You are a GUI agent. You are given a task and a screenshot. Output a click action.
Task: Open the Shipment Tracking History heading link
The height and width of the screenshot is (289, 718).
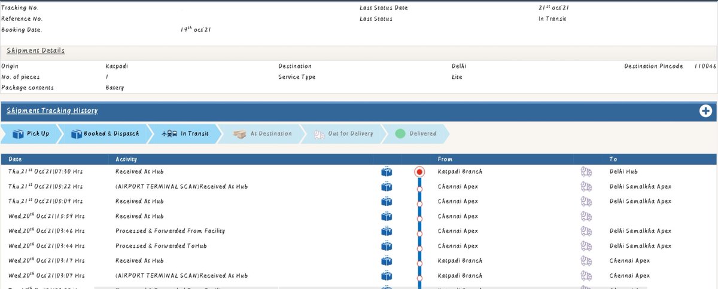(52, 110)
